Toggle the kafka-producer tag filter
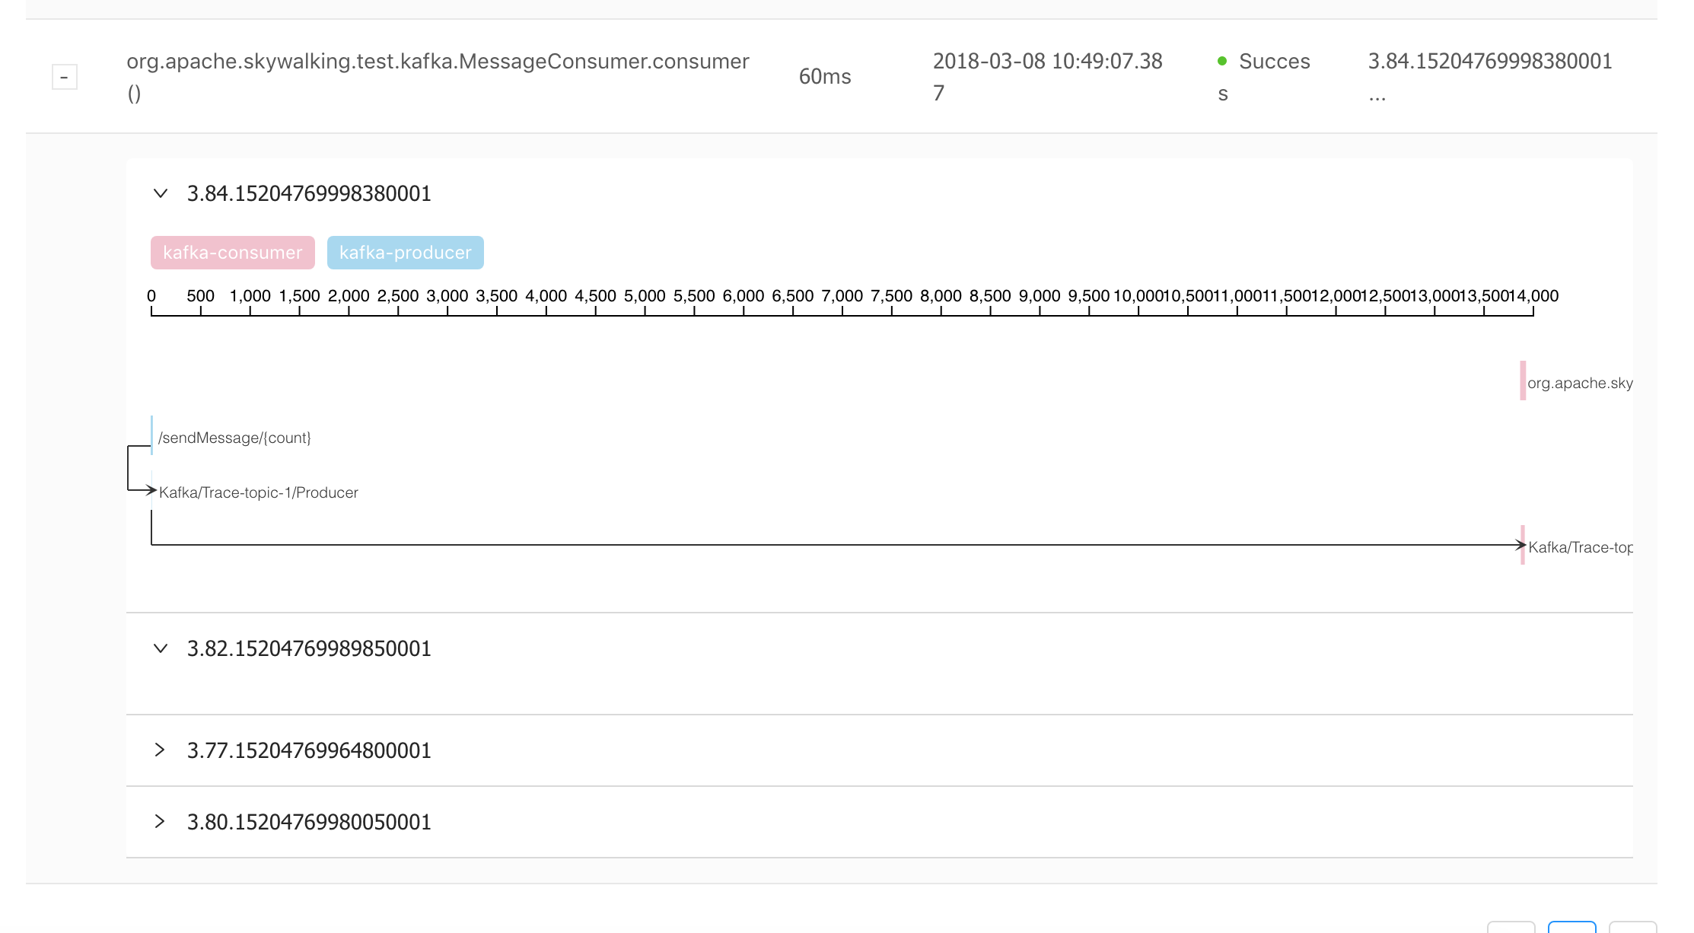Screen dimensions: 1694x933 pos(406,253)
